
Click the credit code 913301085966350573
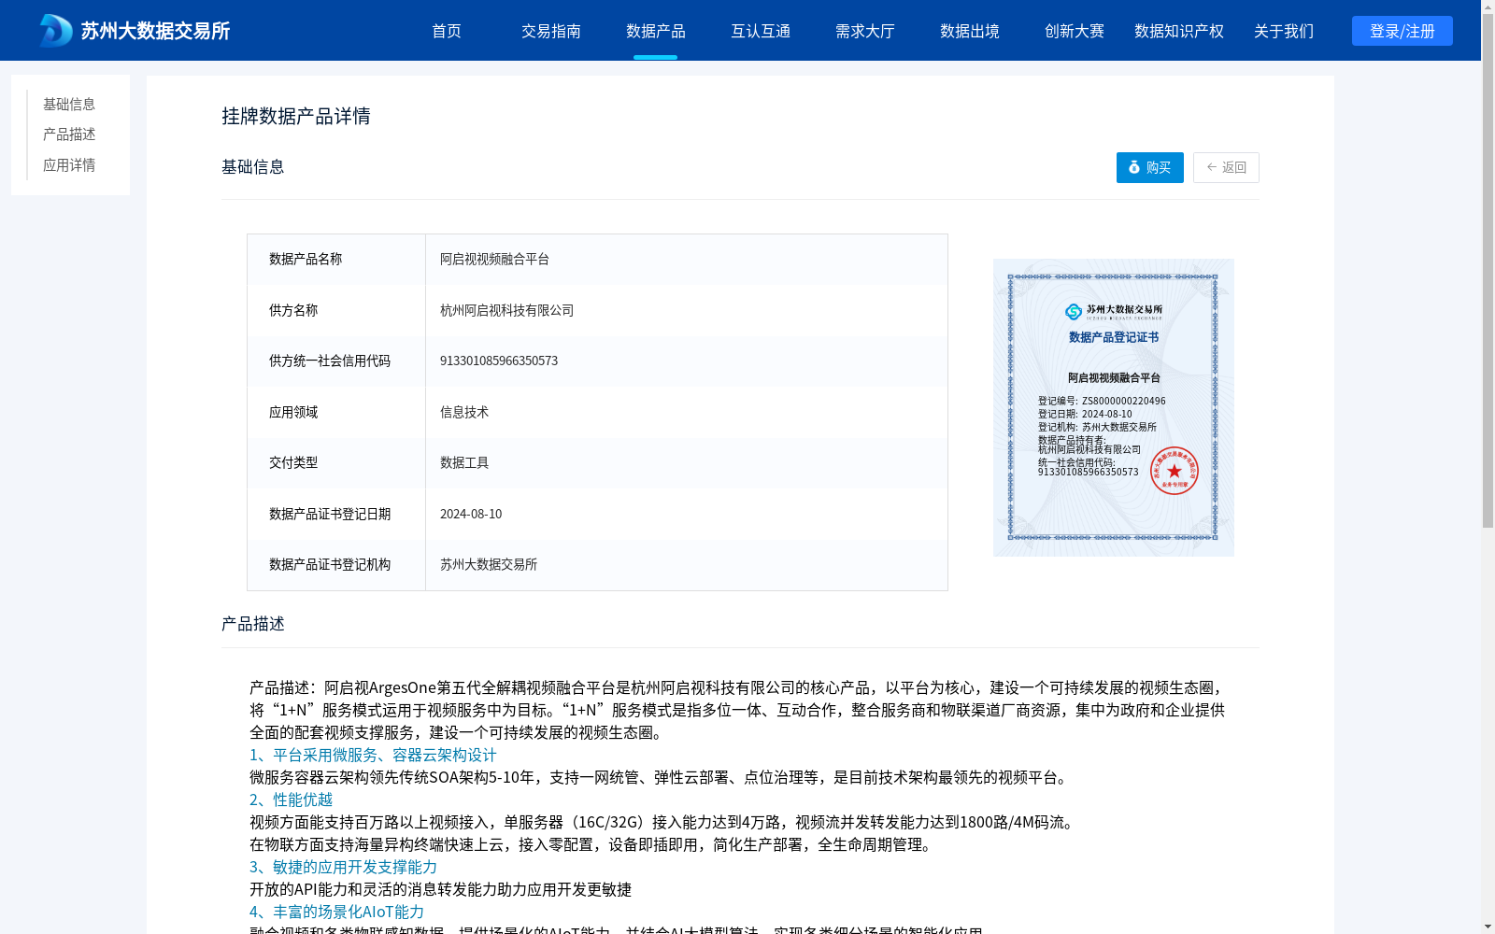(x=499, y=361)
